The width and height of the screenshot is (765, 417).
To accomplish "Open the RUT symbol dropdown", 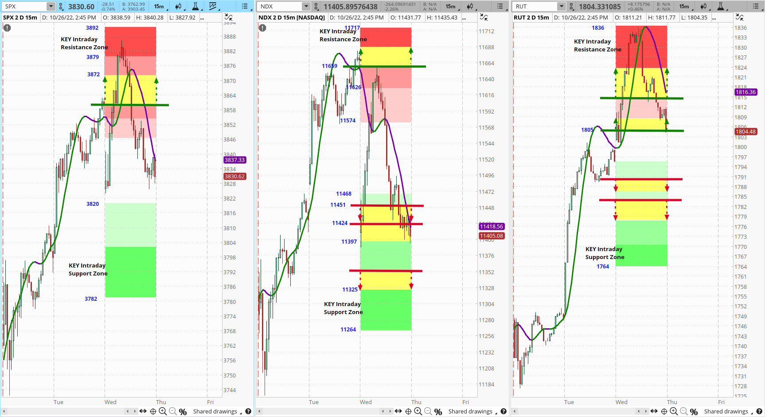I will point(562,6).
